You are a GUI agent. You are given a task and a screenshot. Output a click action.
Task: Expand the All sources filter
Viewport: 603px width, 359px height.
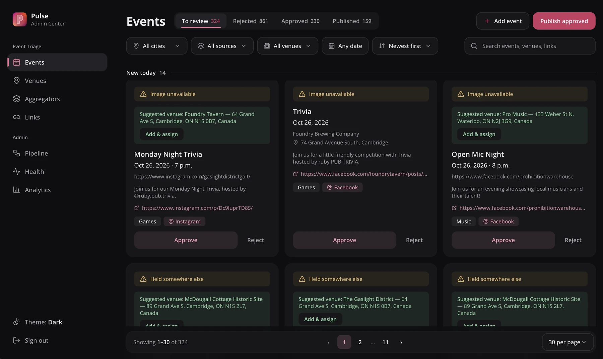pos(222,46)
